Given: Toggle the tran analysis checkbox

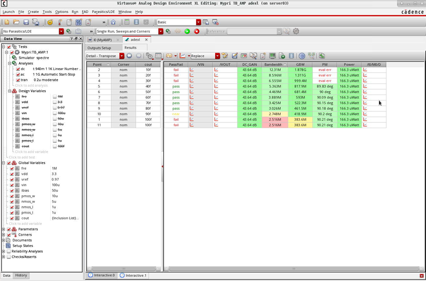Looking at the screenshot, I should click(x=18, y=80).
